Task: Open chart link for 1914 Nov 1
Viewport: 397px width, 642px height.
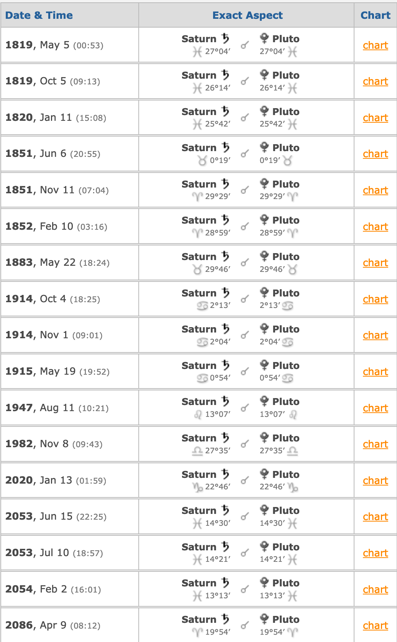Action: (375, 335)
